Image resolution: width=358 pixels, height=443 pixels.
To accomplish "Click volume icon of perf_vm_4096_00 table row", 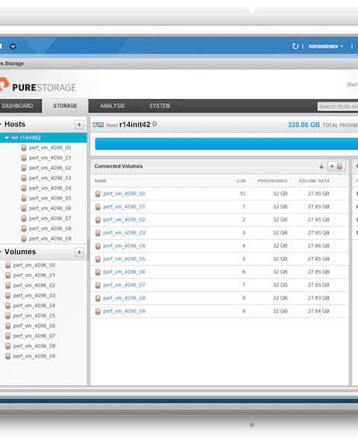I will coord(98,193).
